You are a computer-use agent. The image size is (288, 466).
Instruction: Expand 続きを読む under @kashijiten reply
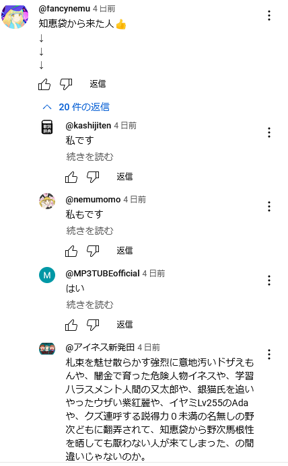89,157
